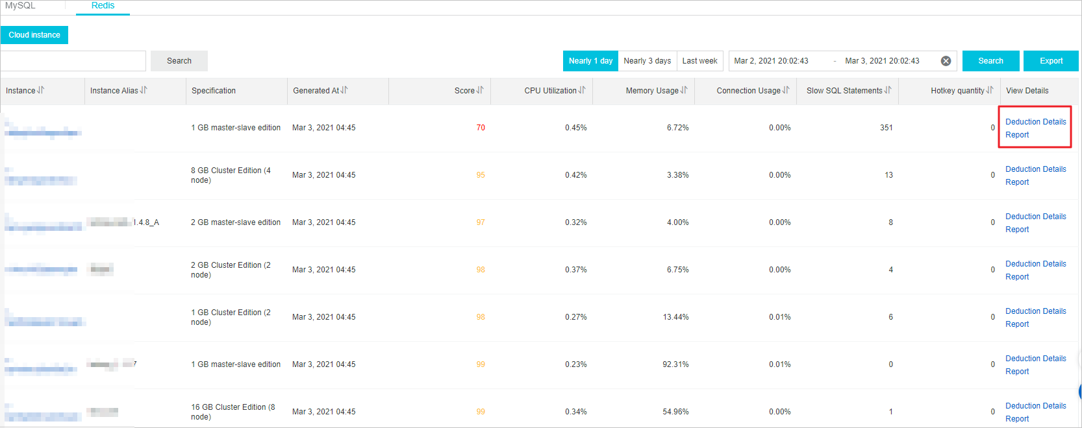This screenshot has height=428, width=1082.
Task: Sort by Connection Usage icon
Action: coord(786,90)
